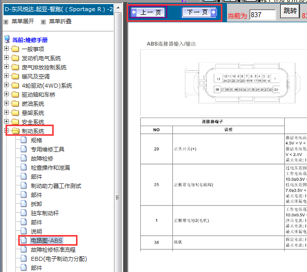Screen dimensions: 307x272
Task: Click the page icon next to 规格
Action: (x=24, y=140)
